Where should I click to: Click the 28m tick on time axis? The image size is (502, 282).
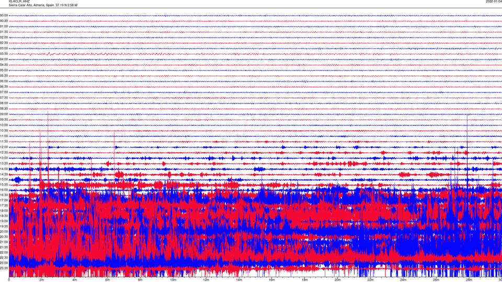coord(469,280)
